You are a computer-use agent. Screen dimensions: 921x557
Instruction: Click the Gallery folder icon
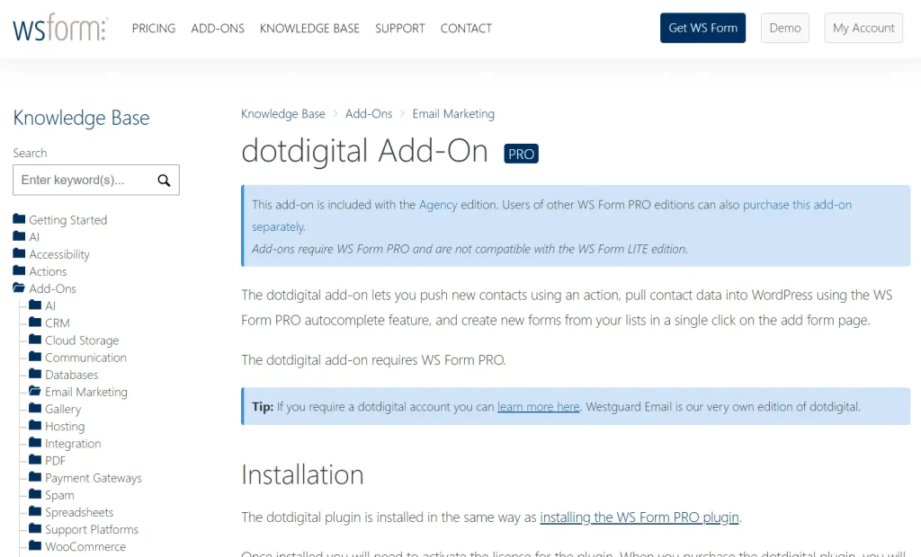click(x=35, y=408)
